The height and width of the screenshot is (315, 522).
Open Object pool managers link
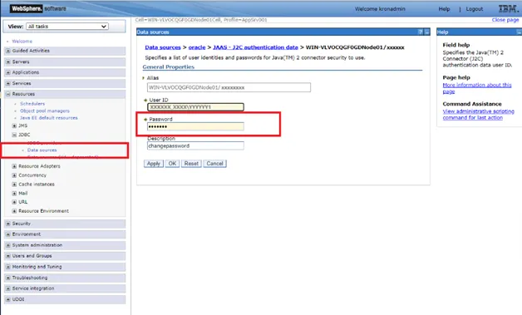click(x=45, y=111)
